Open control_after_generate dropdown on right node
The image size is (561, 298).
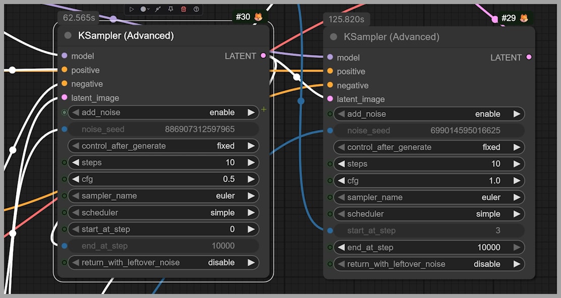[x=429, y=147]
